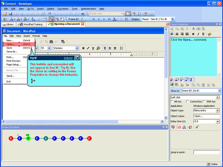Viewport: 223px width, 167px height.
Task: Set bubble text to justified alignment
Action: (x=187, y=34)
